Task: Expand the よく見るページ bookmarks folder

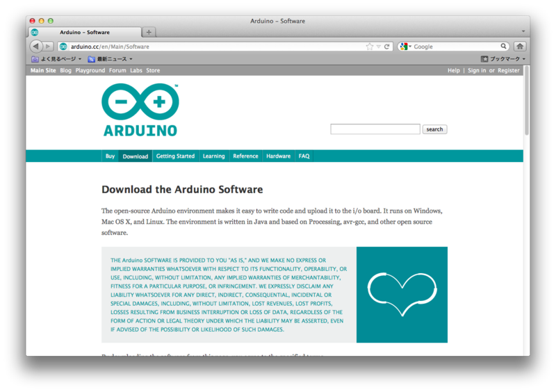Action: click(x=56, y=59)
